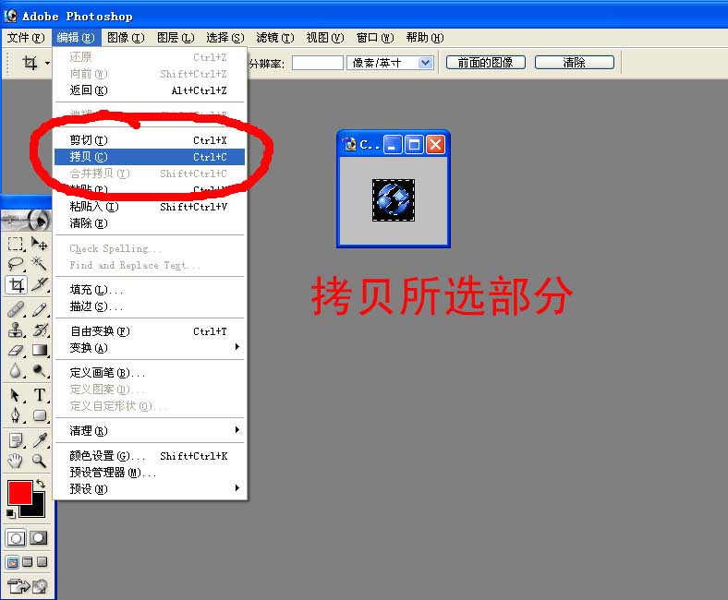Choose Full Screen mode
Screen dimensions: 728x600
42,562
